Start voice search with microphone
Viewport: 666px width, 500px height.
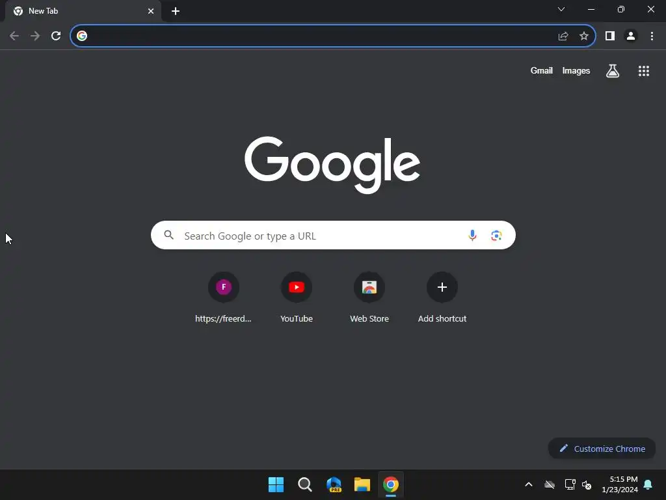coord(472,235)
